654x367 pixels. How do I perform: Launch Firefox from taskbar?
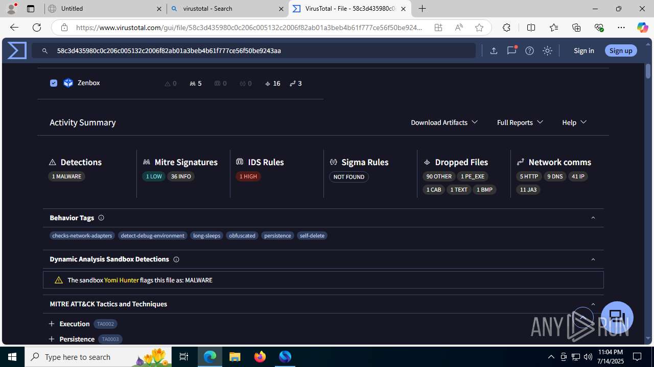pos(260,357)
